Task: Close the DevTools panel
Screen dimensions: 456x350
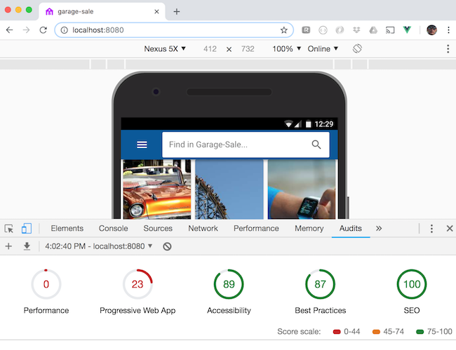Action: pyautogui.click(x=450, y=229)
